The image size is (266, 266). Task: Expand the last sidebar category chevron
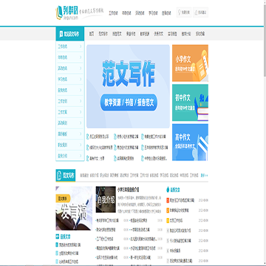pos(81,156)
